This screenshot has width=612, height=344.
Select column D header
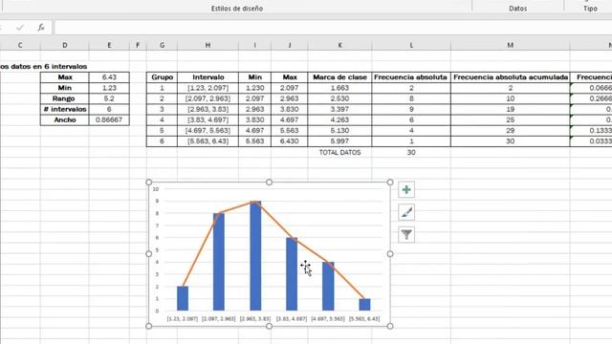coord(64,45)
